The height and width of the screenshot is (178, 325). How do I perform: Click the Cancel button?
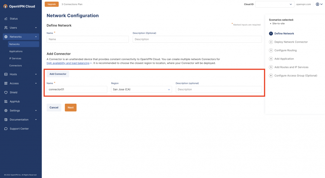pos(54,107)
